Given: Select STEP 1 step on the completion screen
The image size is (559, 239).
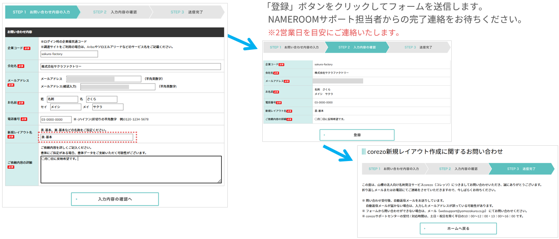Looking at the screenshot, I should (x=394, y=169).
